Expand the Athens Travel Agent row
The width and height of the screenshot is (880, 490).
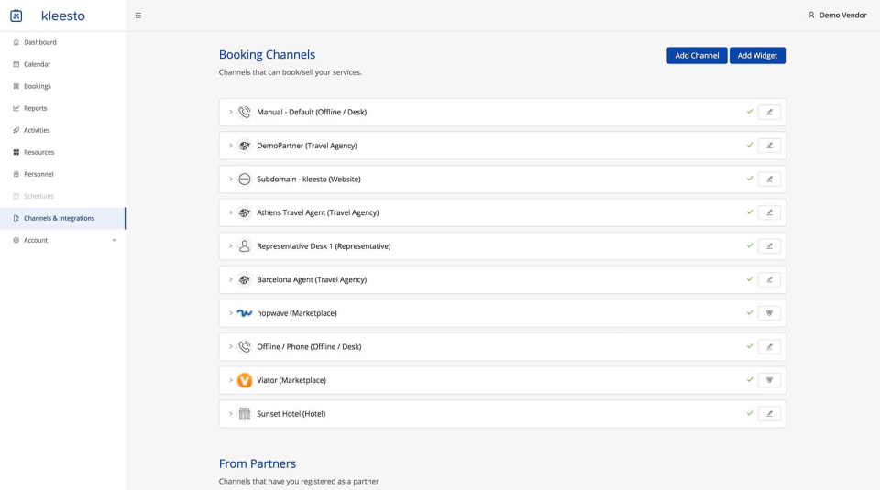(x=231, y=212)
